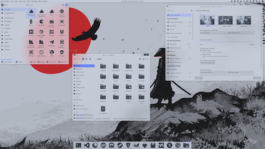Launch Firewall app from launcher grid
The width and height of the screenshot is (265, 149).
(x=62, y=53)
